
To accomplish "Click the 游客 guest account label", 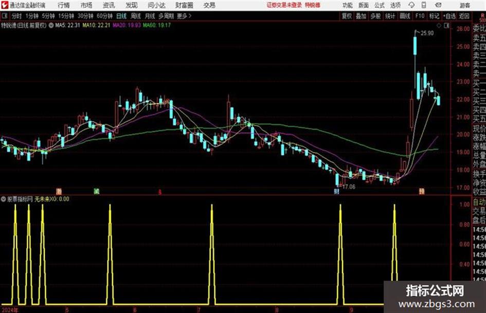I will click(464, 5).
